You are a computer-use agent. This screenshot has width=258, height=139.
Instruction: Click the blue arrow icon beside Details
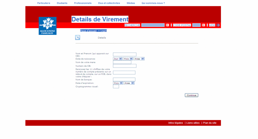78,38
